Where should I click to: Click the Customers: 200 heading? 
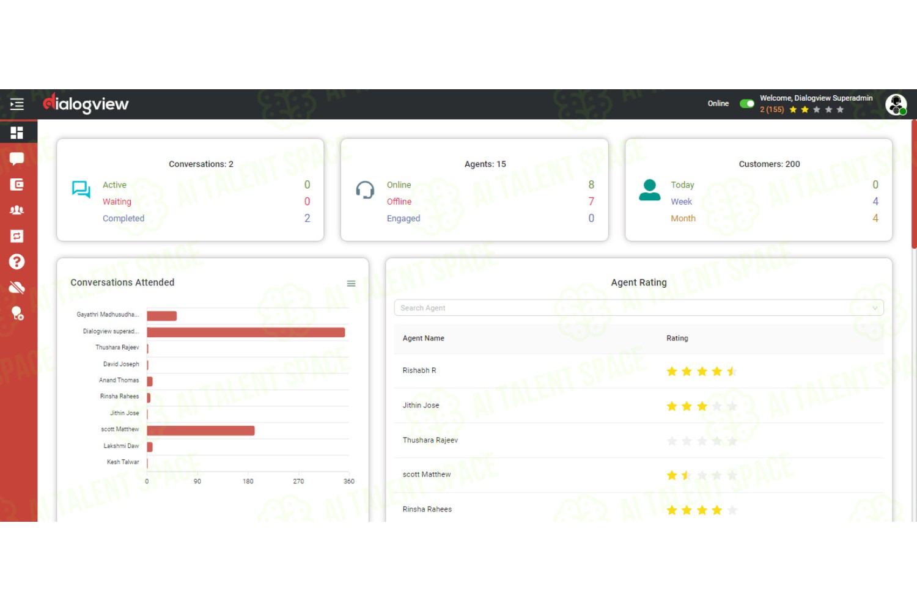[769, 164]
